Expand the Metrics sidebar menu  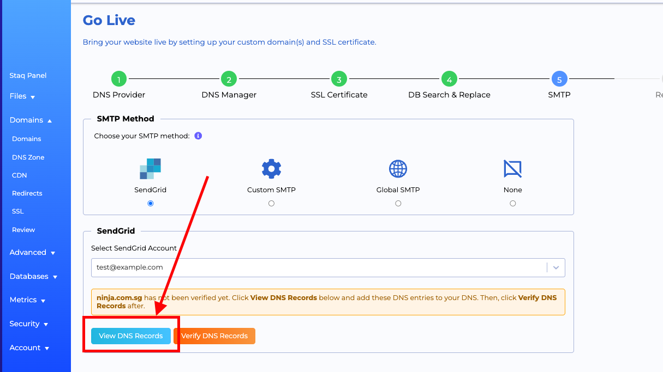point(27,300)
